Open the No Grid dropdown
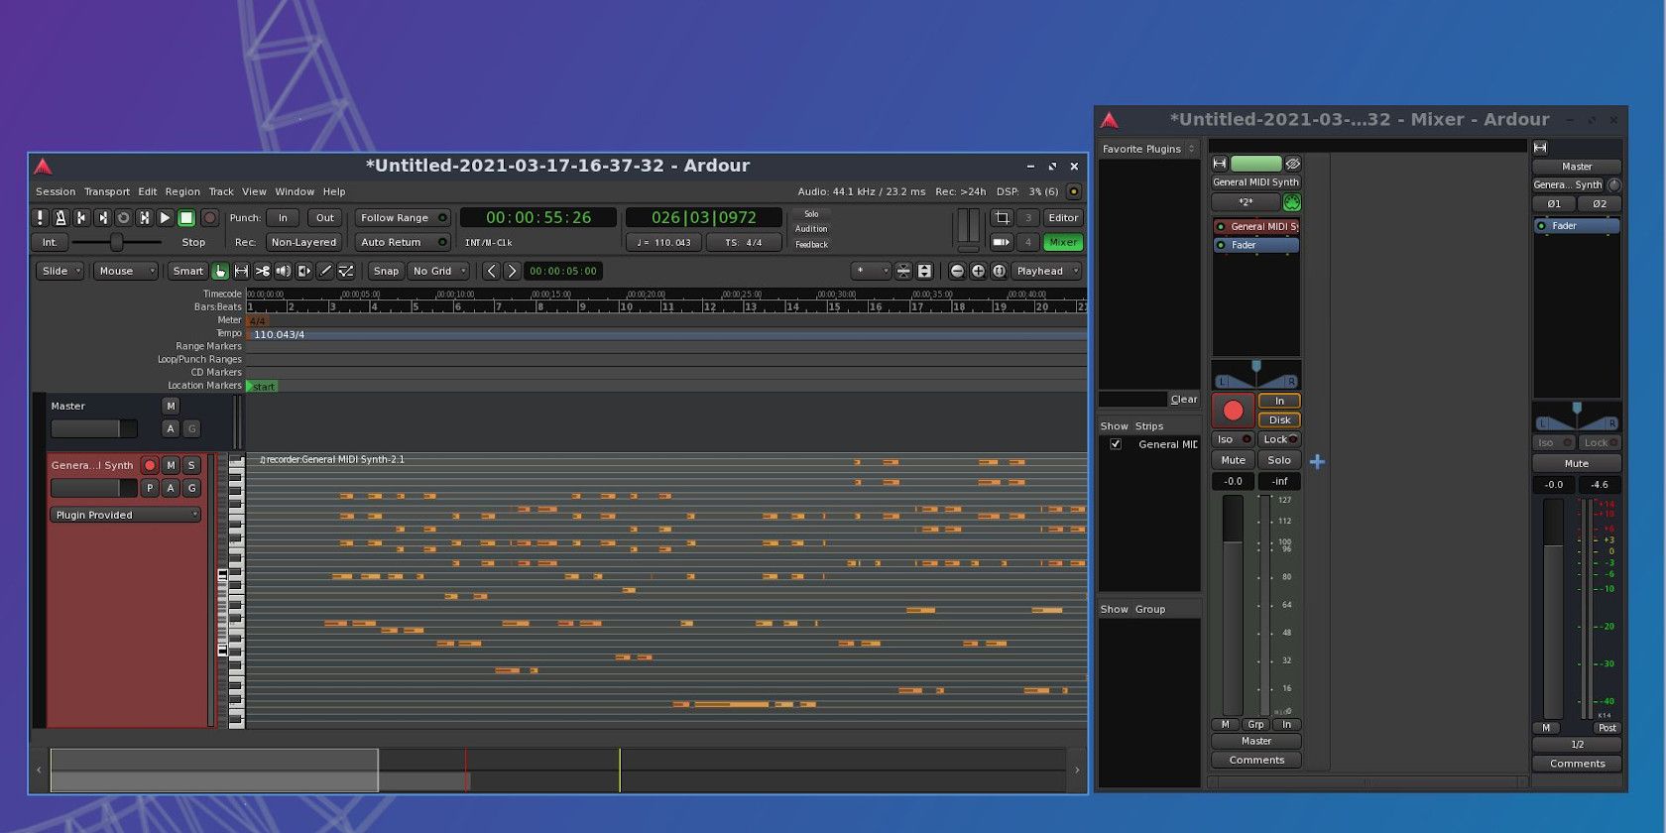 pyautogui.click(x=438, y=271)
